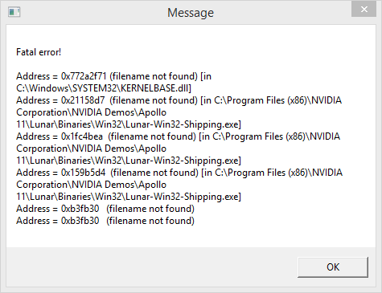Click the empty title bar beside Message

point(281,13)
